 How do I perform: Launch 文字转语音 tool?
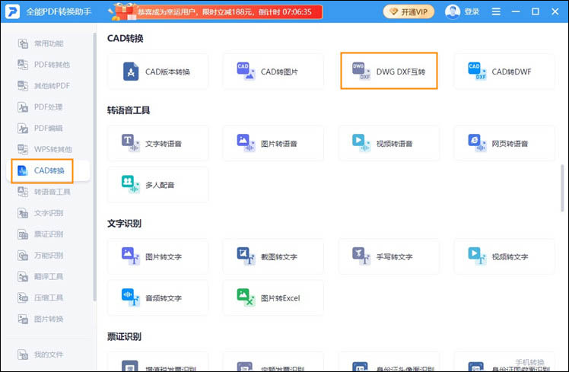point(158,143)
